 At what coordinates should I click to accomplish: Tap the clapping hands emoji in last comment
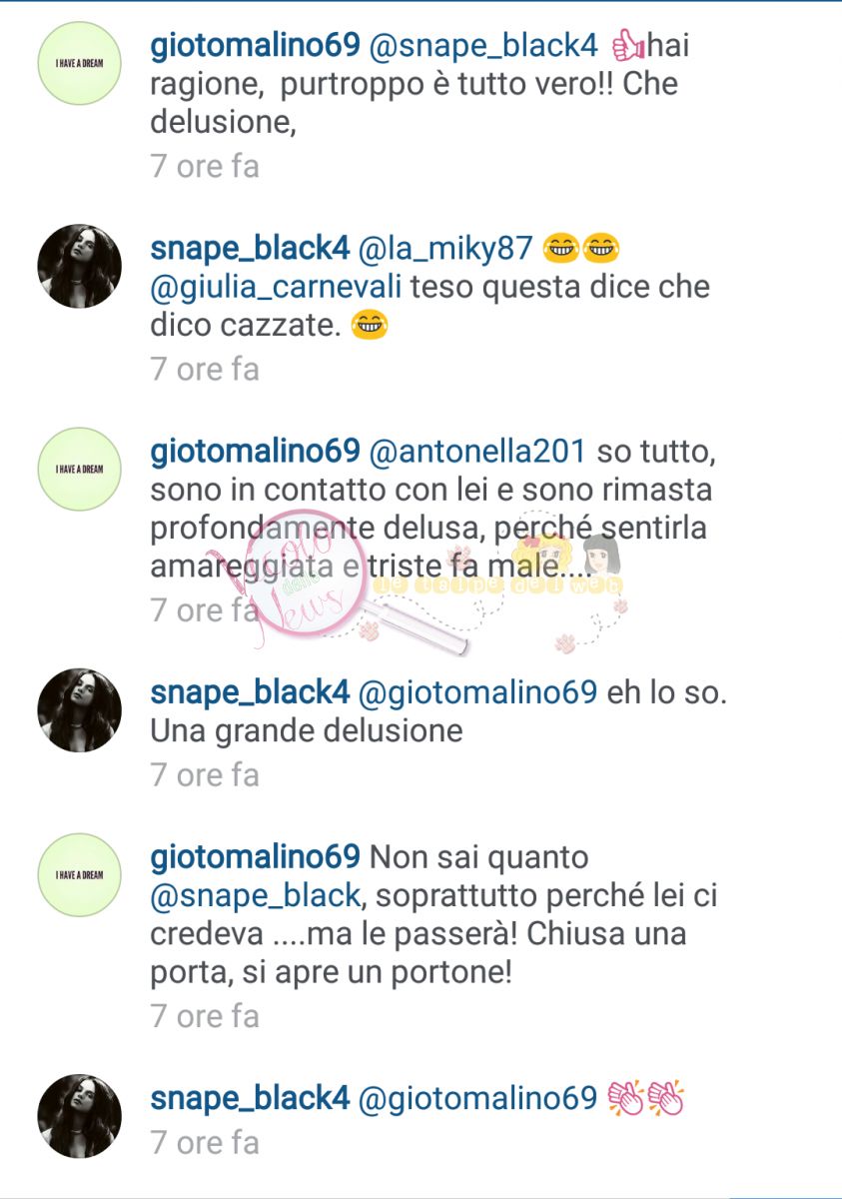[645, 1098]
